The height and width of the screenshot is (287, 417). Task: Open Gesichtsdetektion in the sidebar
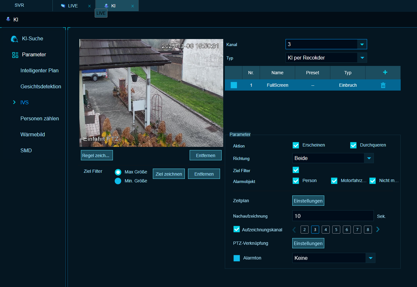click(41, 87)
